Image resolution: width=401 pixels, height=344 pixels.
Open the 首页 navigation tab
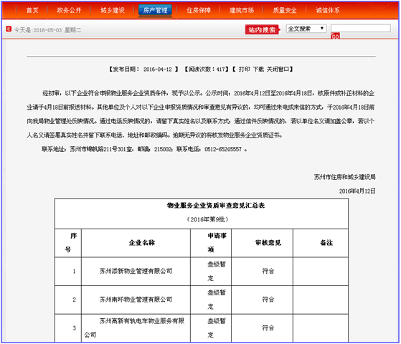click(x=32, y=10)
